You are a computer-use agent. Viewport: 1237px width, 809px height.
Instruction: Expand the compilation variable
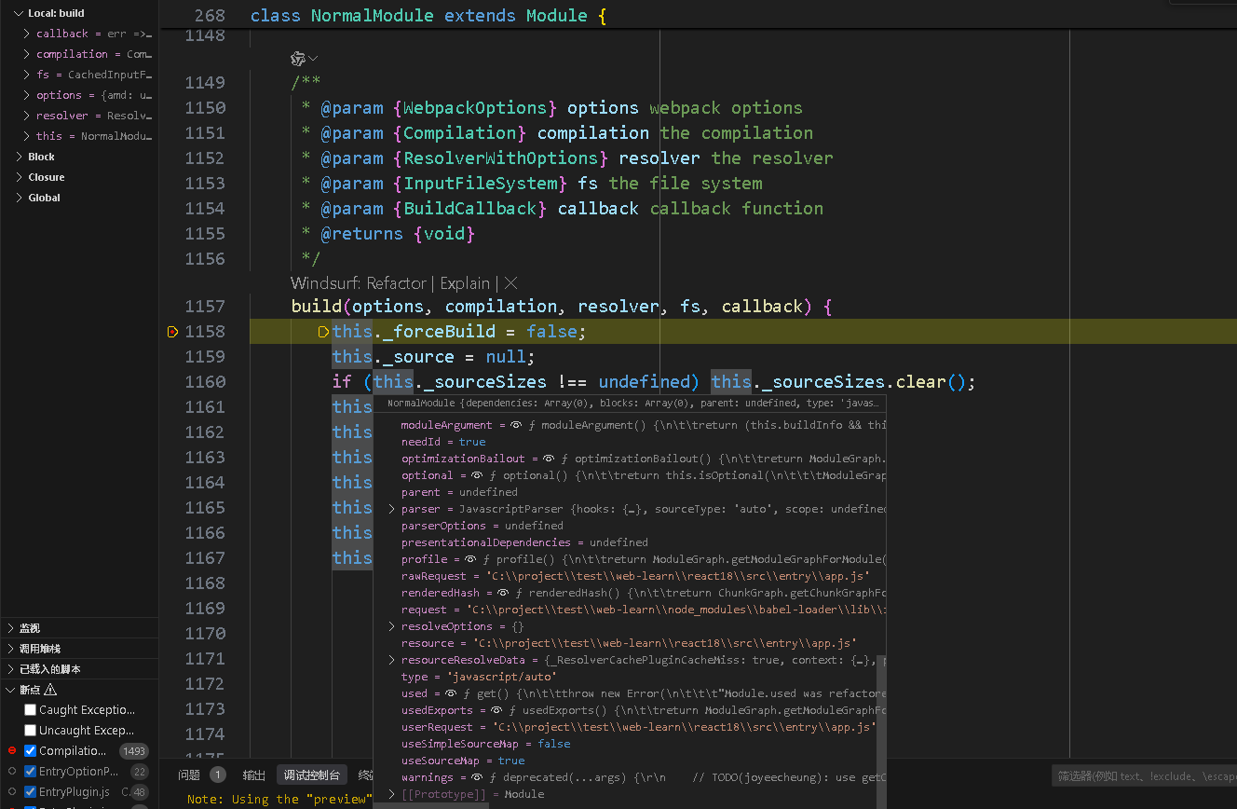(27, 54)
